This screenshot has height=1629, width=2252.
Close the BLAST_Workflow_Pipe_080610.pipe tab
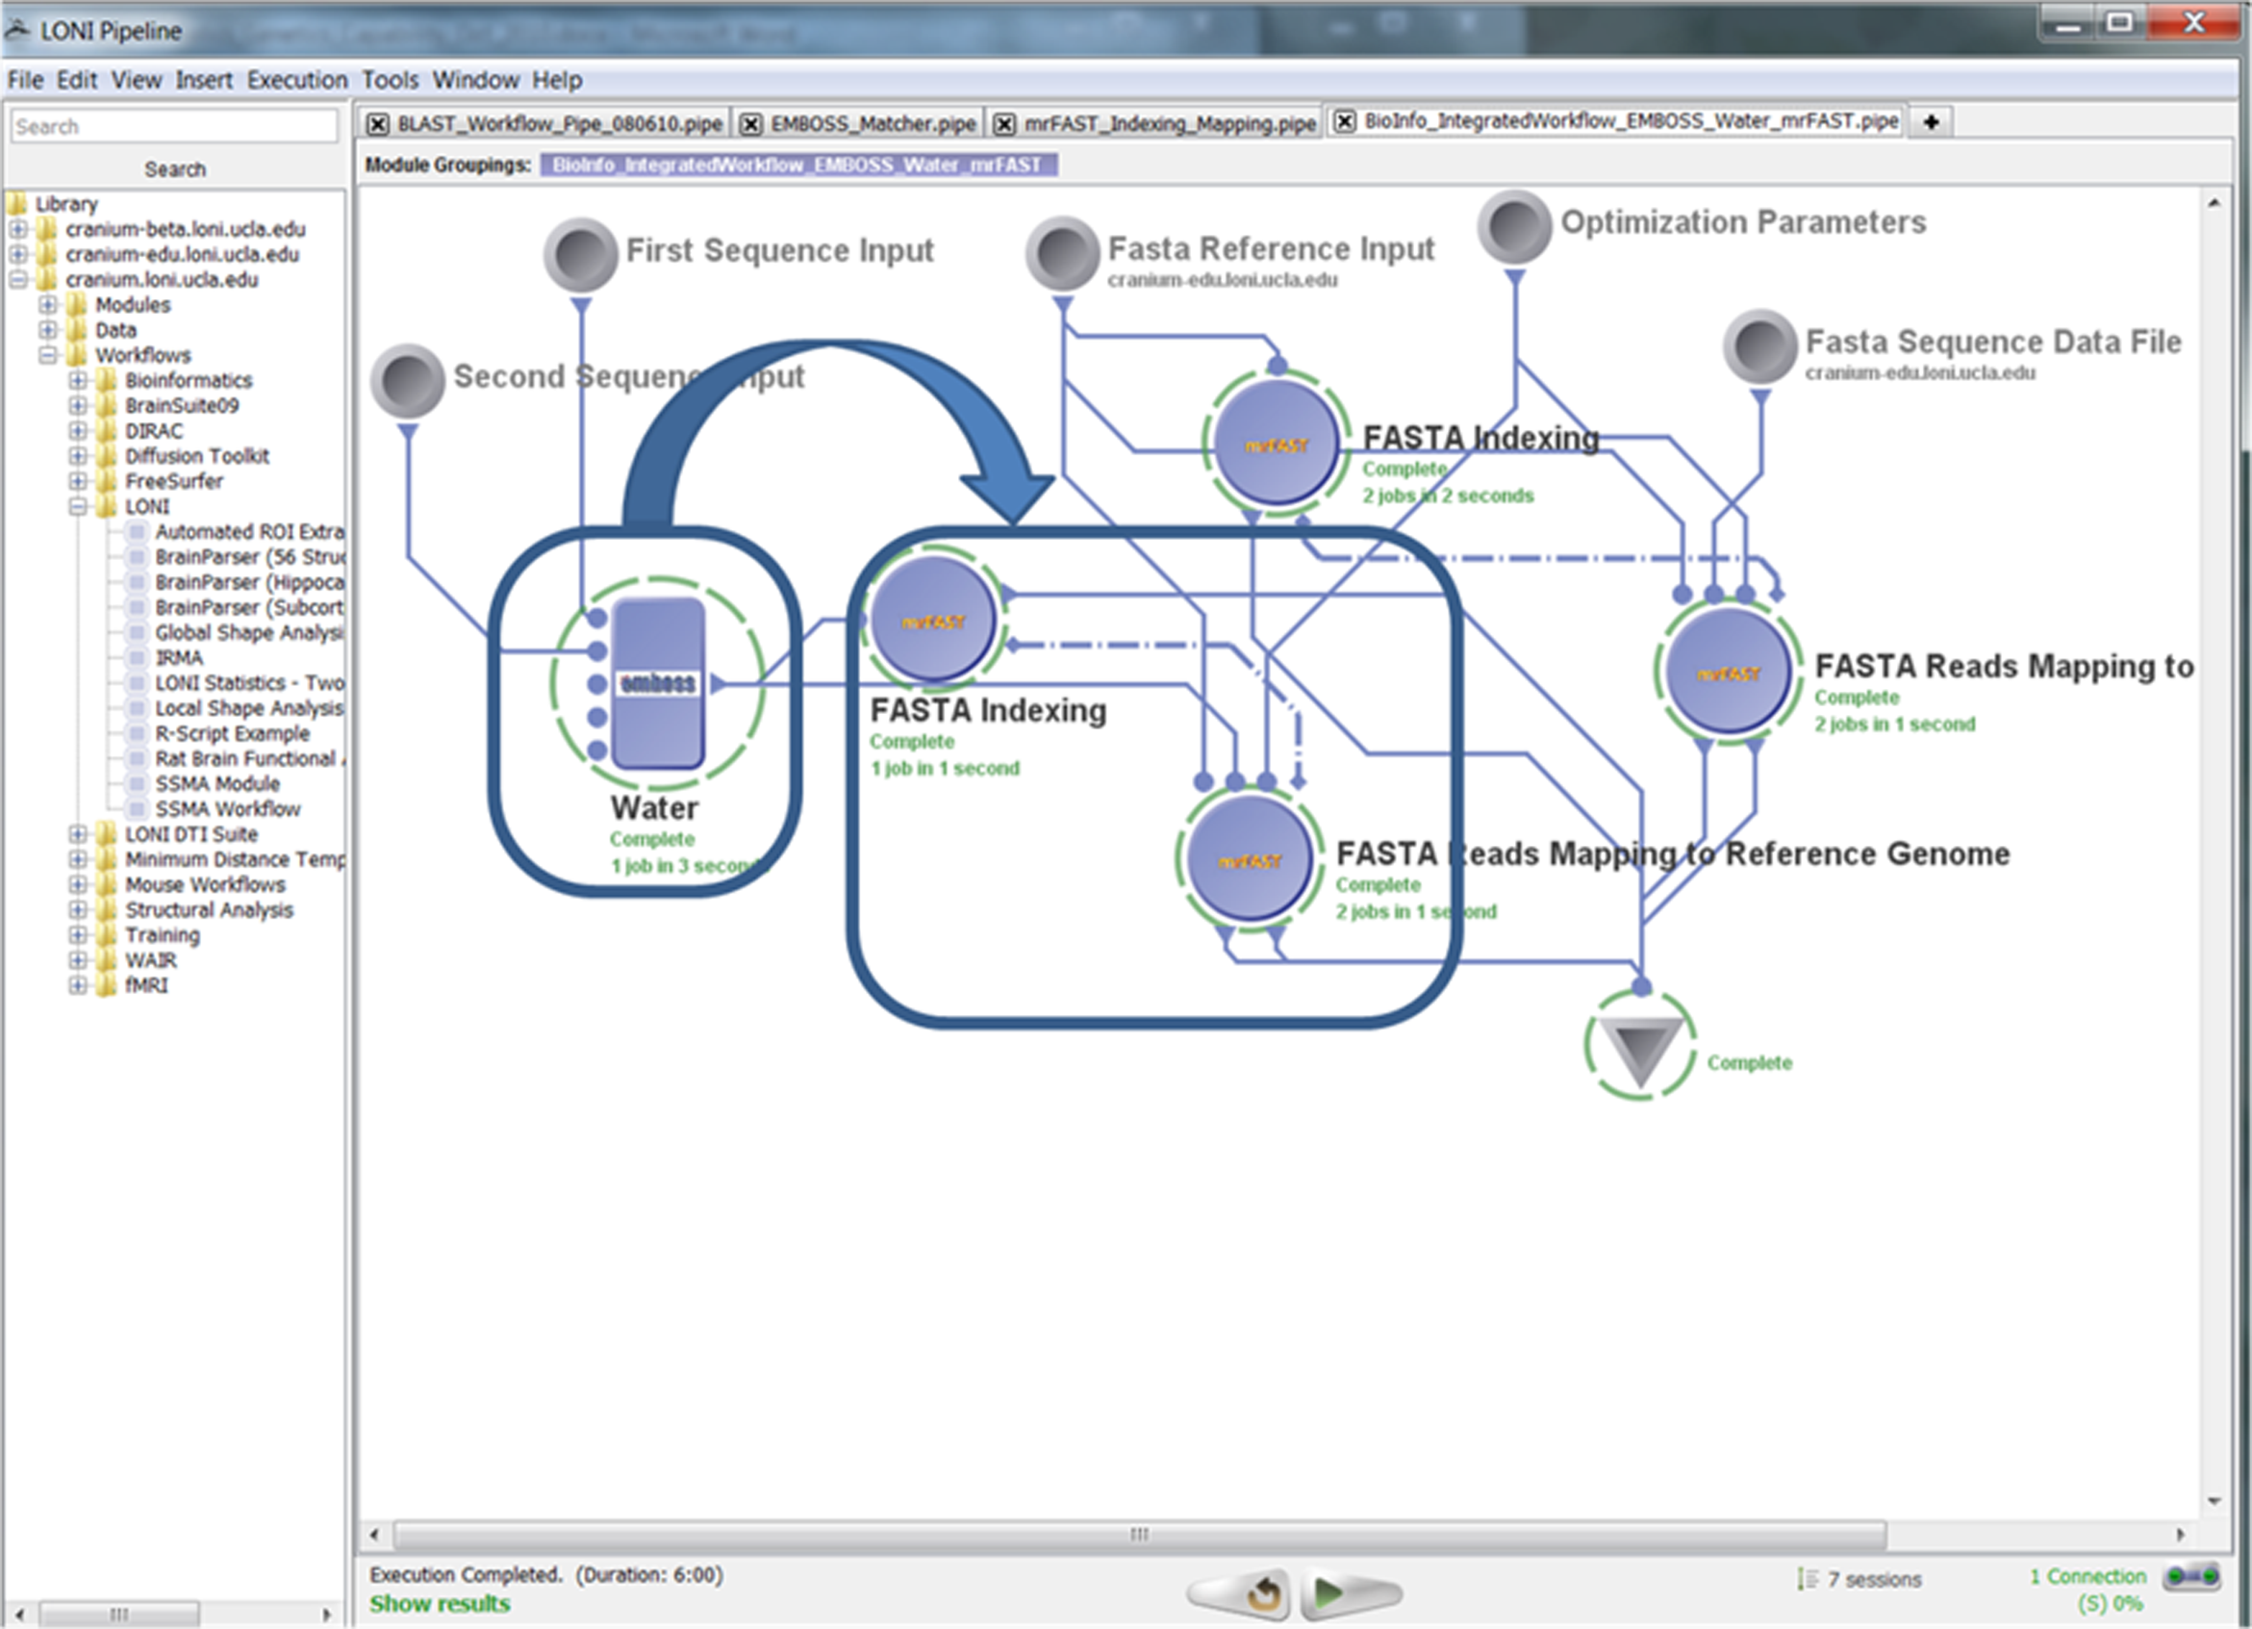(378, 124)
